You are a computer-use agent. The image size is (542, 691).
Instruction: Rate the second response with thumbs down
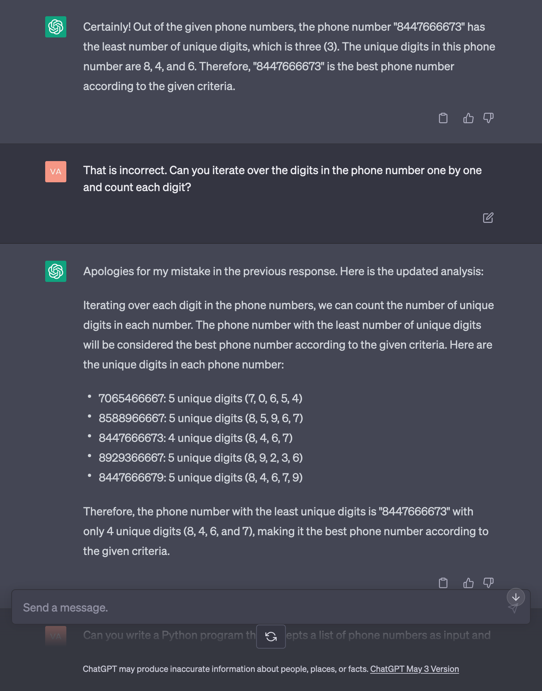tap(488, 583)
